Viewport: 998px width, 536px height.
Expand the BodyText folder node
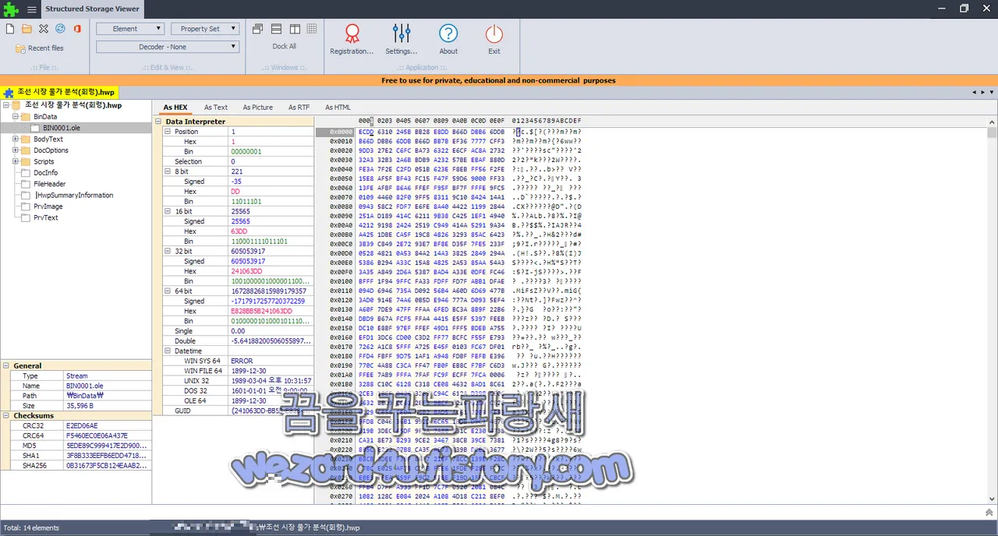tap(16, 139)
